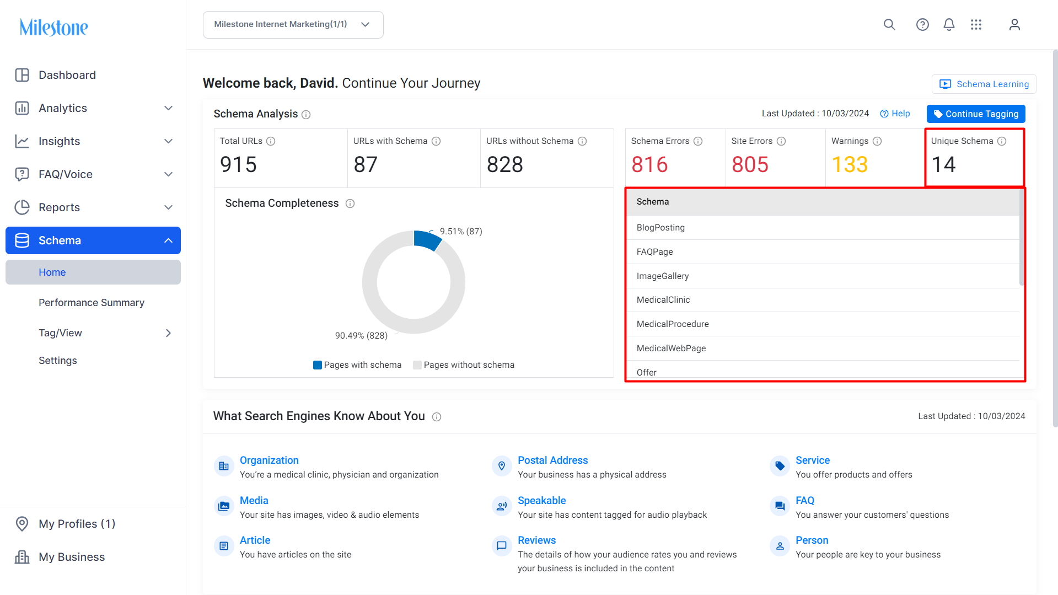Toggle Pages without schema legend swatch
Viewport: 1058px width, 595px height.
pos(417,365)
